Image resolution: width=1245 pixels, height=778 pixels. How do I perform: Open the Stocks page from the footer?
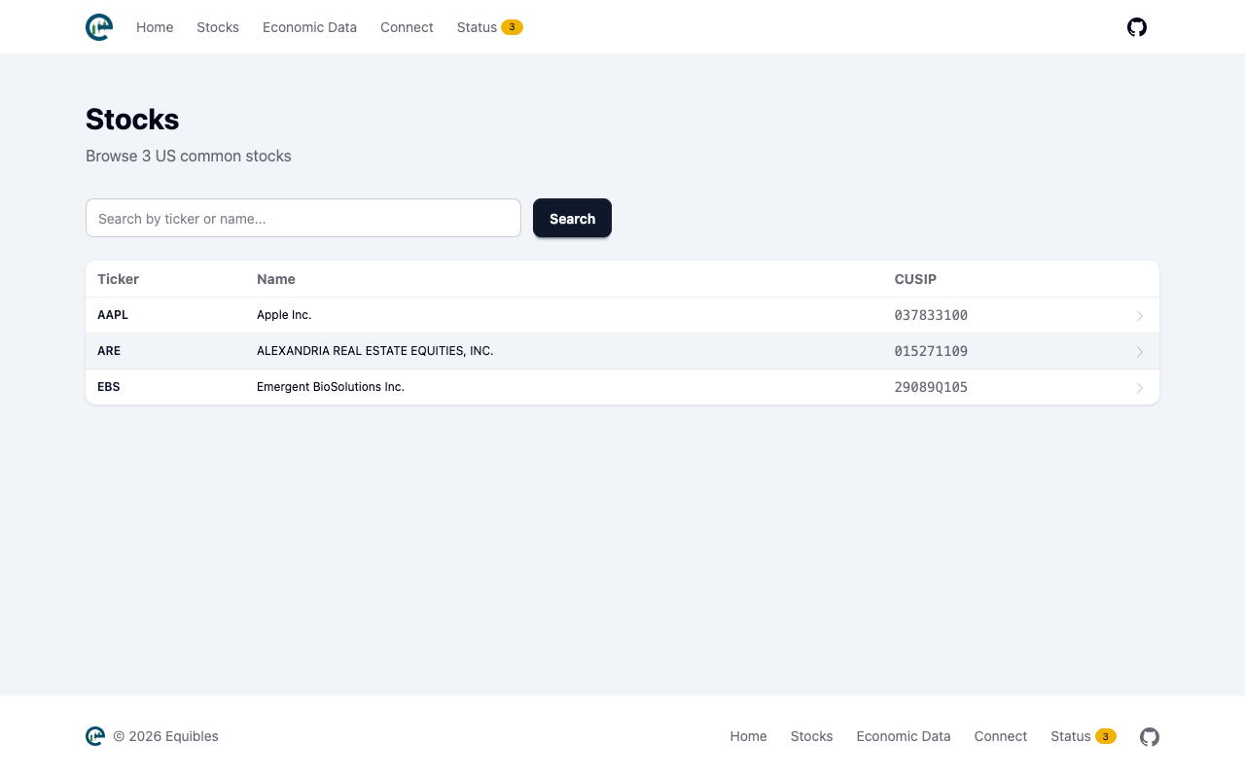pyautogui.click(x=811, y=736)
